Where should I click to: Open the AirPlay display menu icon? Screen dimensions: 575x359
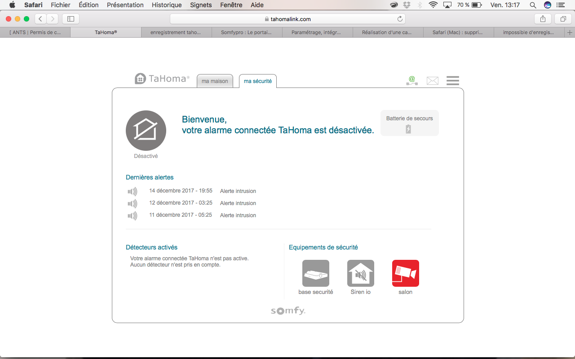(x=447, y=5)
